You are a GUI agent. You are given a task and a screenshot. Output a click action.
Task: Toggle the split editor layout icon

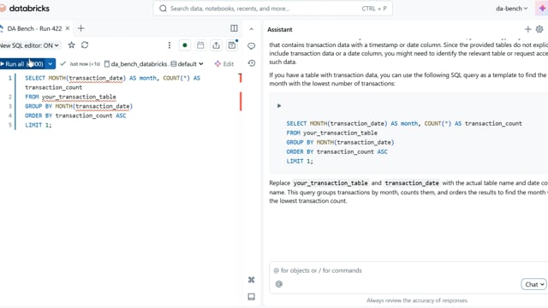pyautogui.click(x=234, y=28)
